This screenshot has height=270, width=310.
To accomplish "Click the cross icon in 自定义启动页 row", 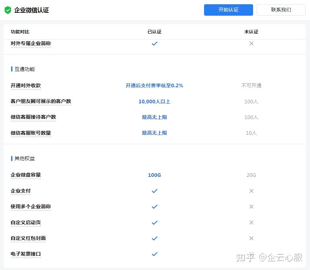I will point(251,223).
